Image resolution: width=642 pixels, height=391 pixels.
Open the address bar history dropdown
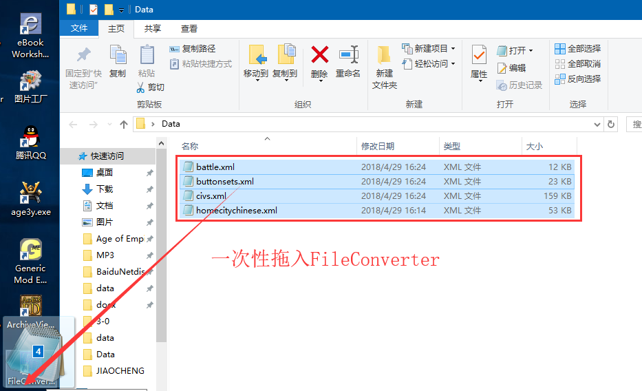597,124
